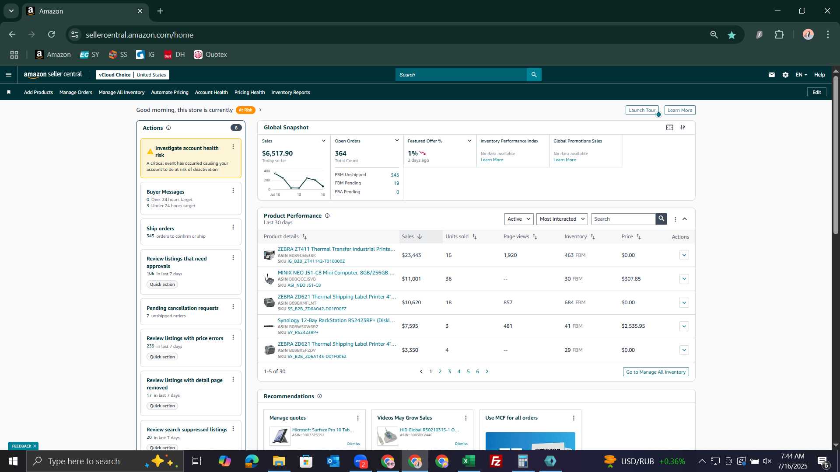
Task: Open Outlook from the taskbar
Action: pyautogui.click(x=333, y=461)
